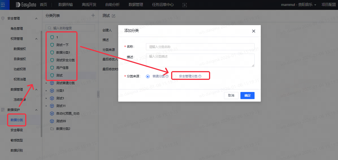Go to 首页 in the top navigation
This screenshot has width=338, height=160.
coord(44,5)
